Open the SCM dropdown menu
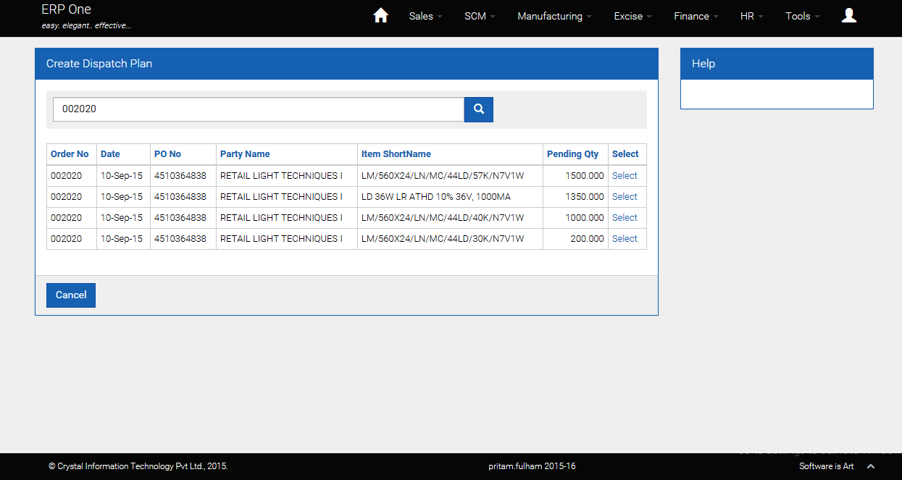 (480, 16)
